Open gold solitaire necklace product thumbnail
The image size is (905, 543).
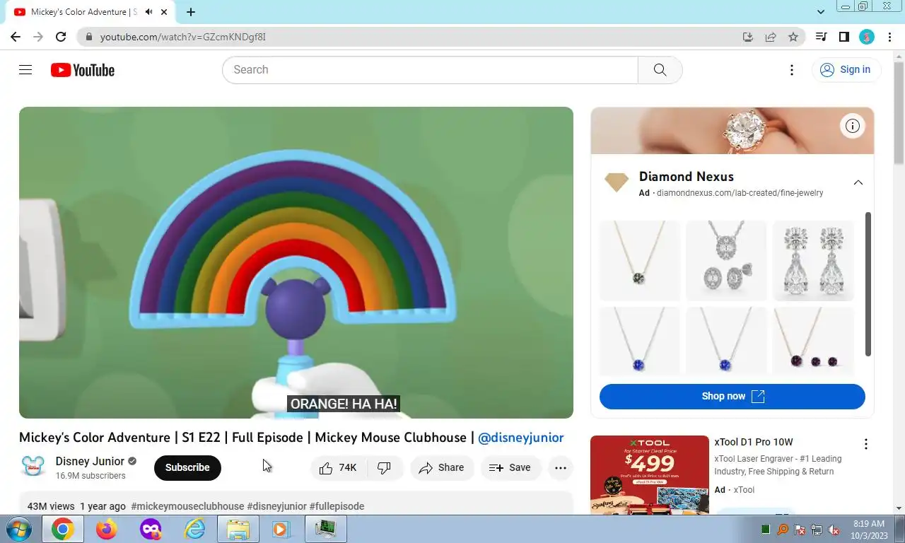639,260
